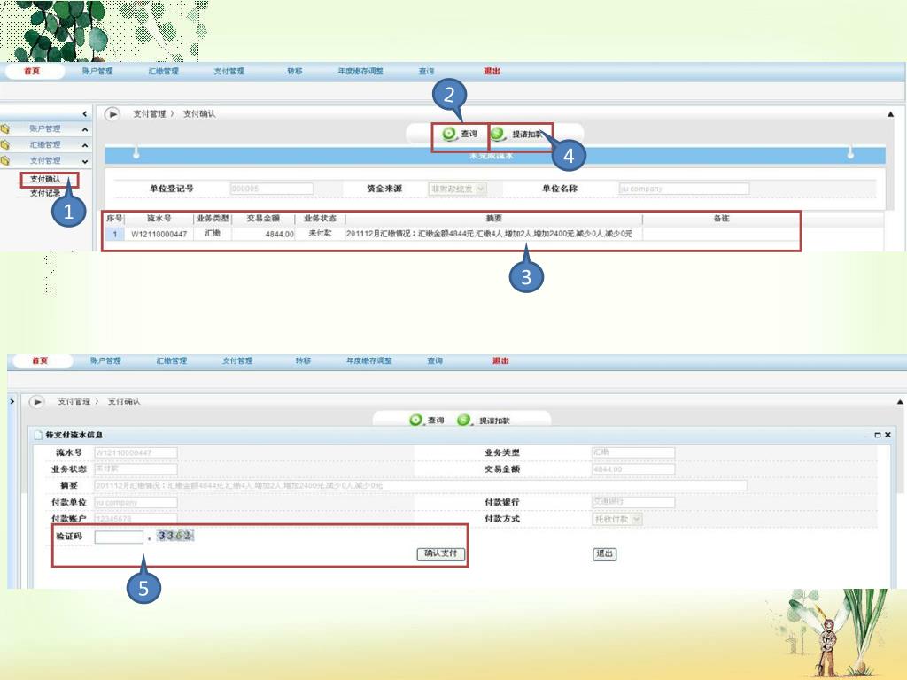
Task: Open 首页 in the list screen's menu bar
Action: coord(32,71)
